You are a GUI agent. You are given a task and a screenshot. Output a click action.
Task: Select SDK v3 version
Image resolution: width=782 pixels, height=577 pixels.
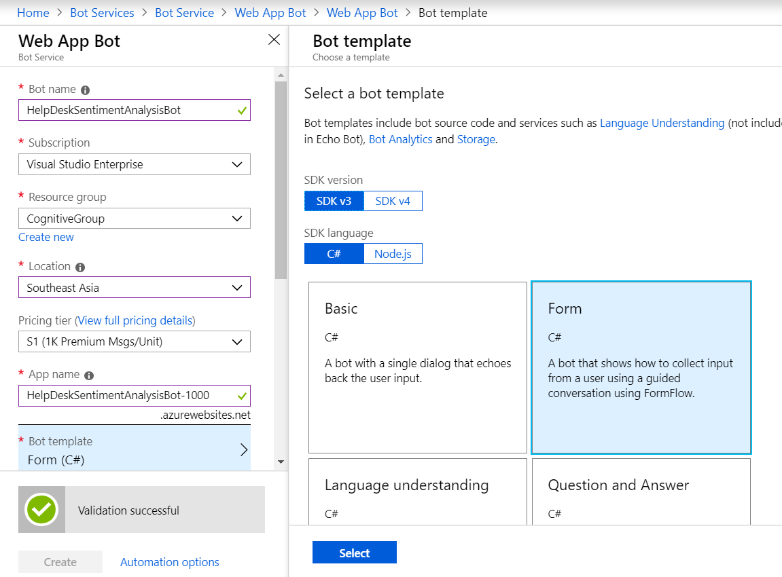334,202
